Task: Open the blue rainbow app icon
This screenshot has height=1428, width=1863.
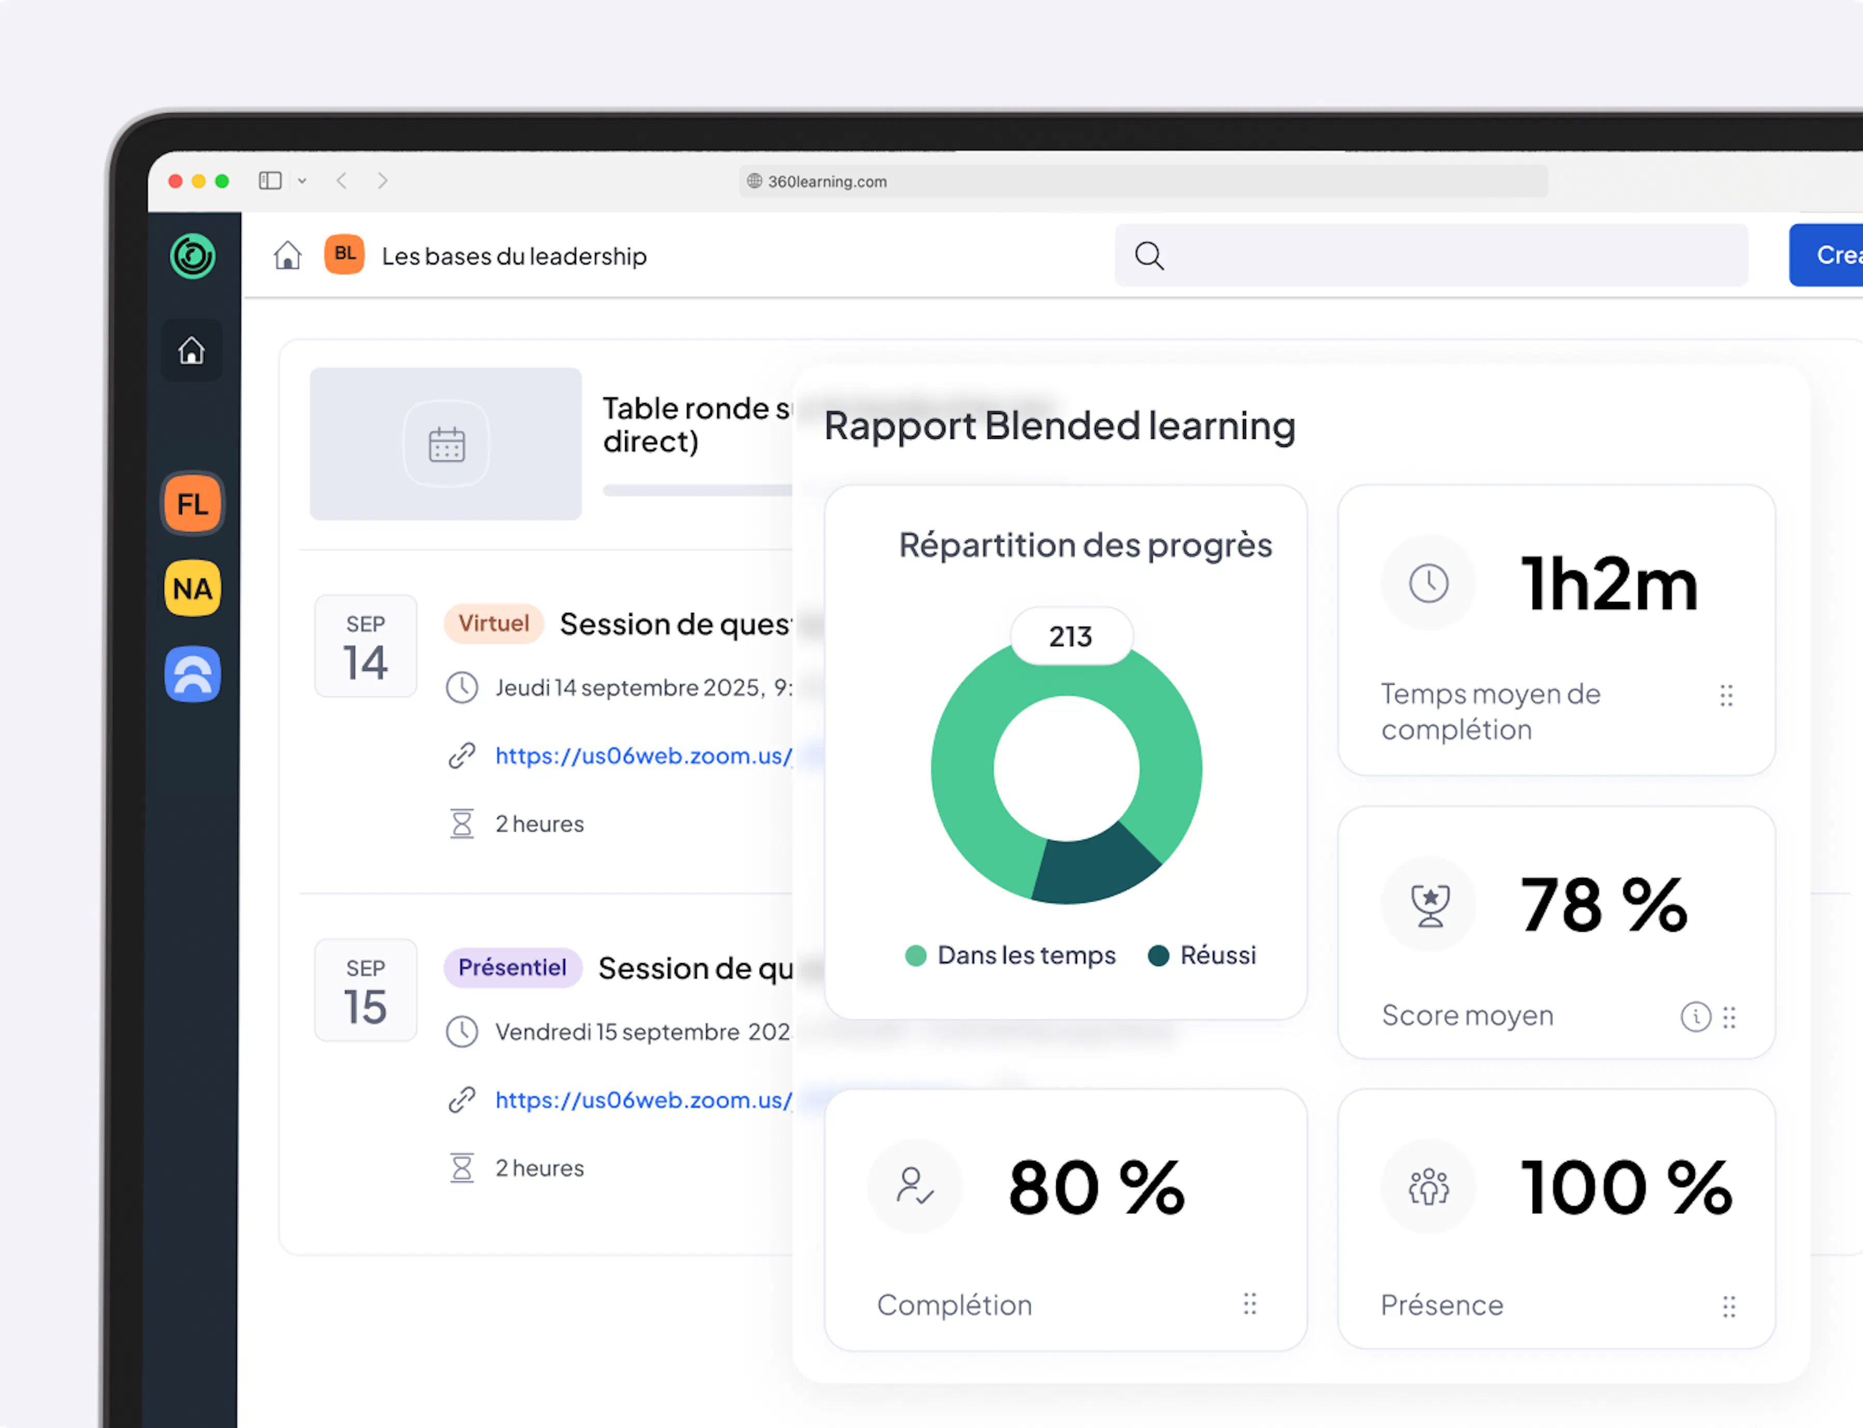Action: pyautogui.click(x=193, y=674)
